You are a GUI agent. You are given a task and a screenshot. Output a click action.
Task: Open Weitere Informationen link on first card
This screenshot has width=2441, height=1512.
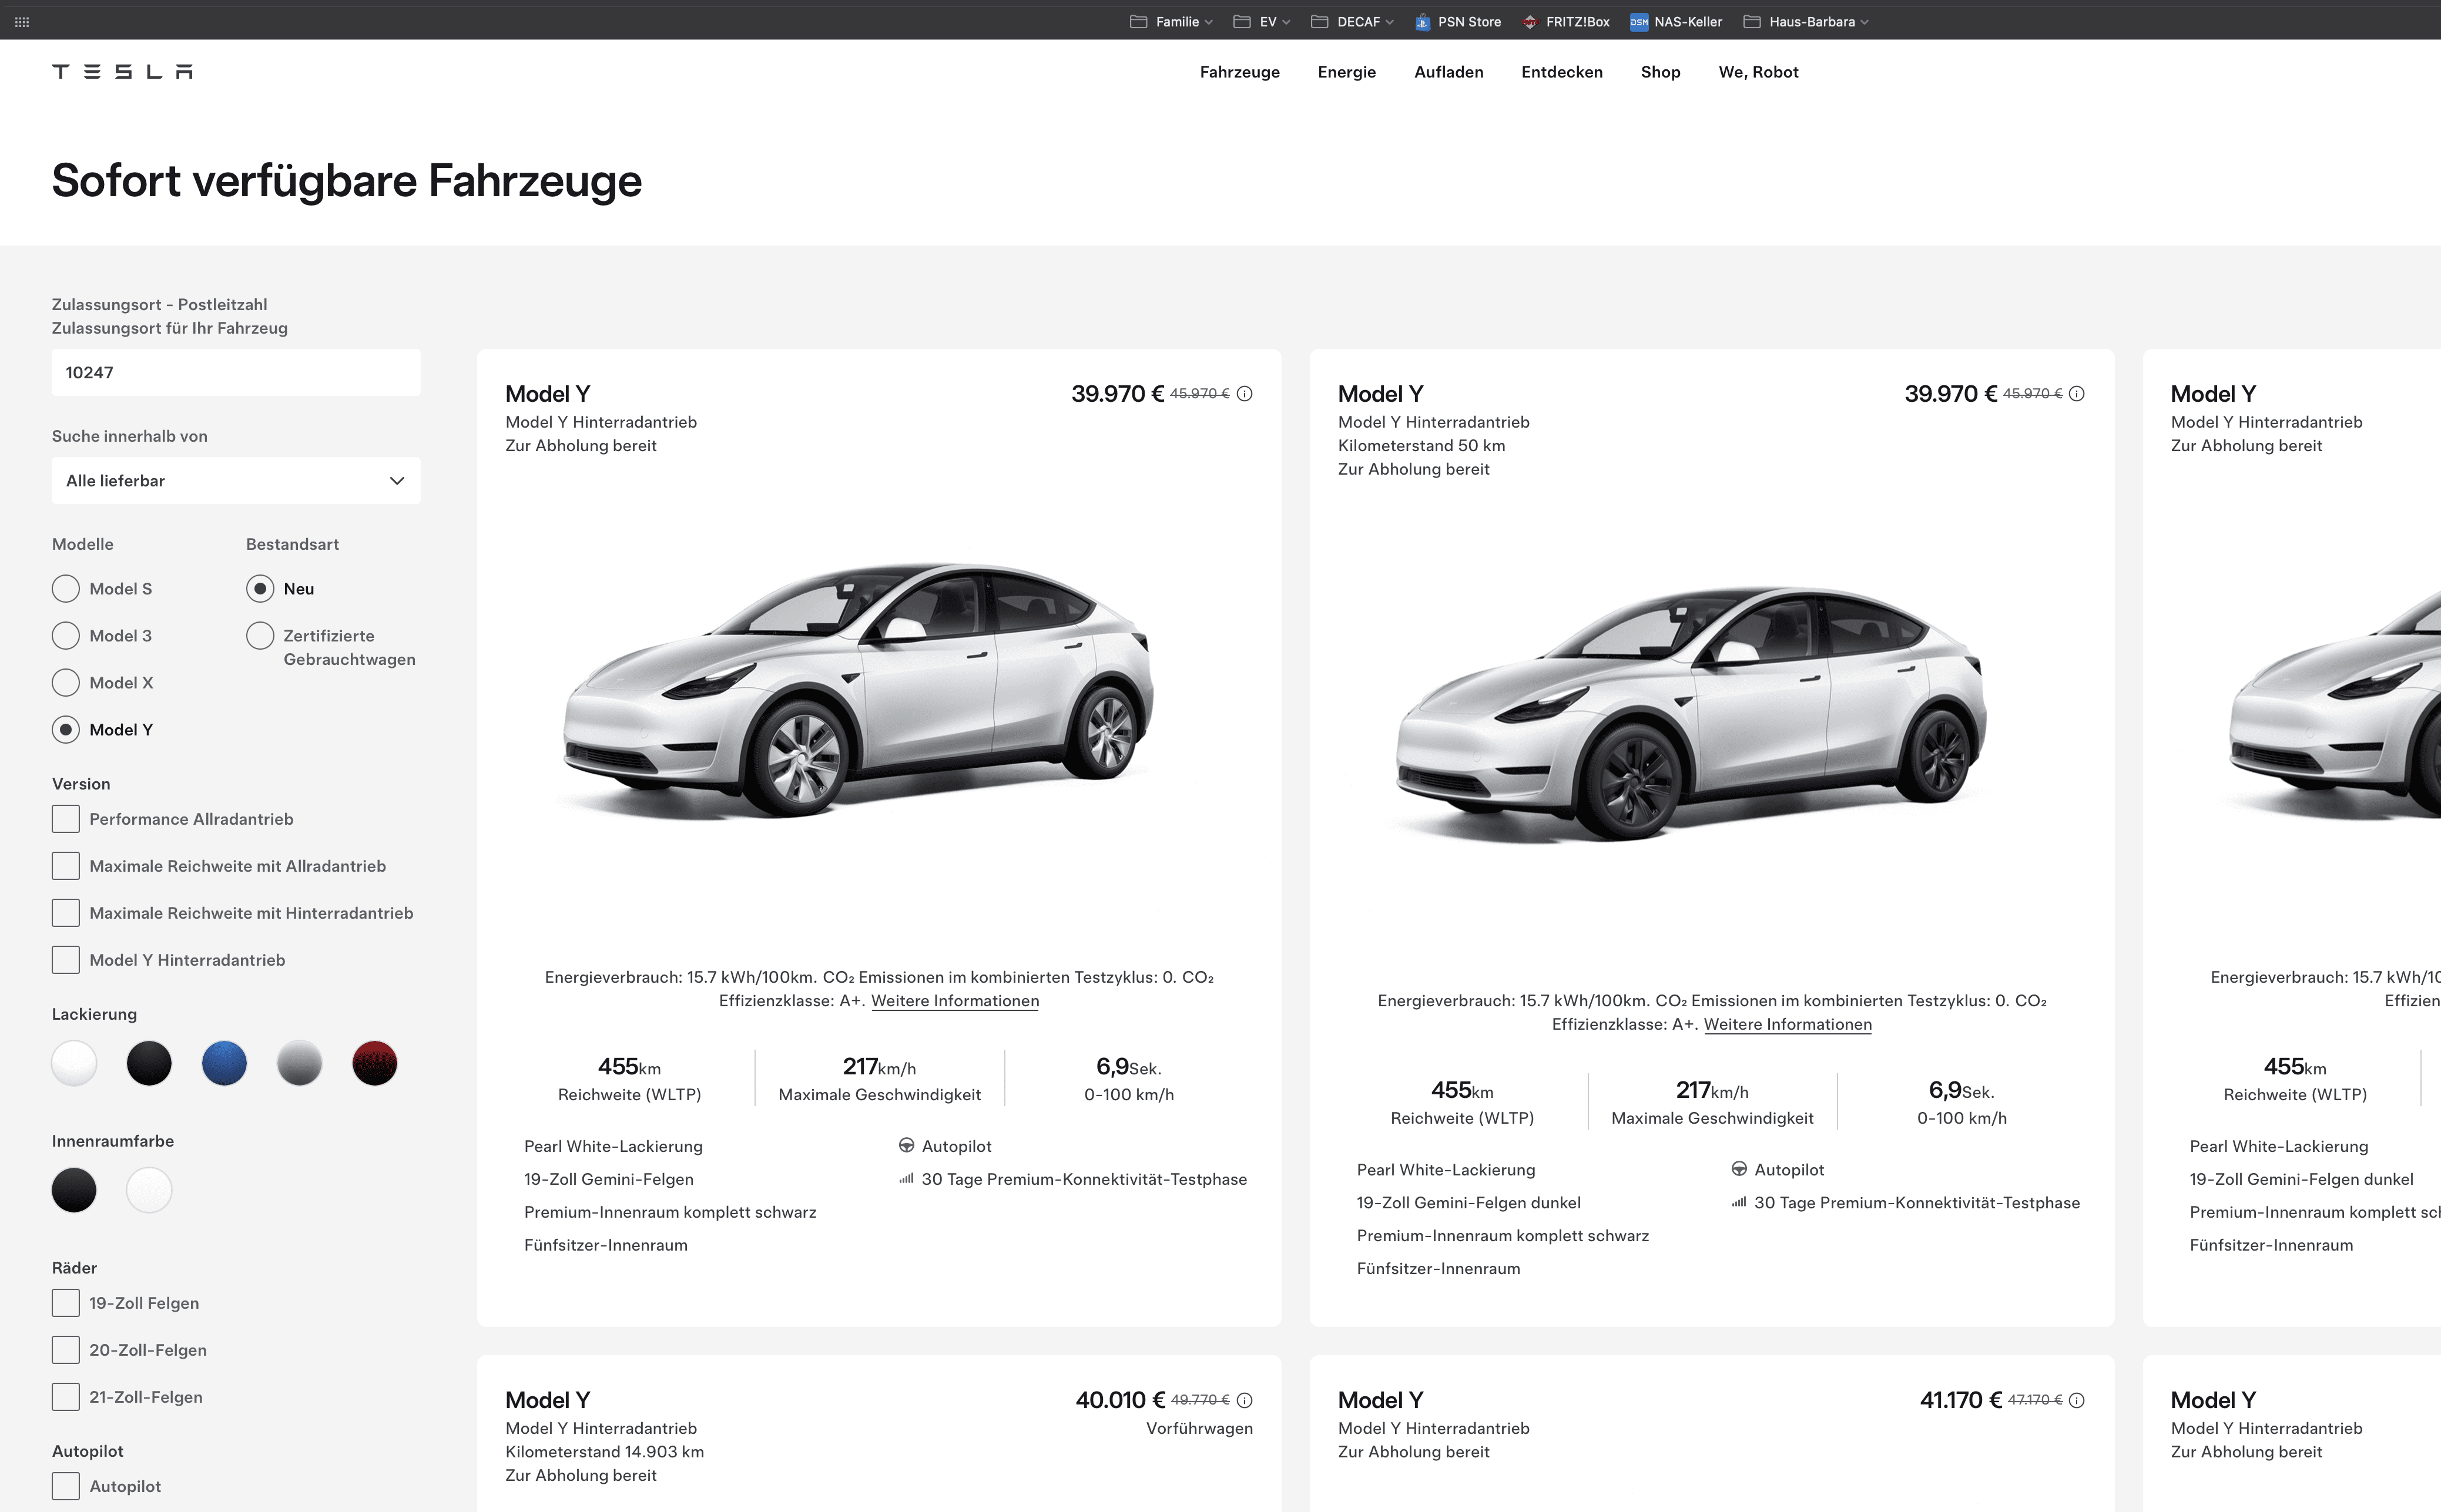[x=954, y=1001]
